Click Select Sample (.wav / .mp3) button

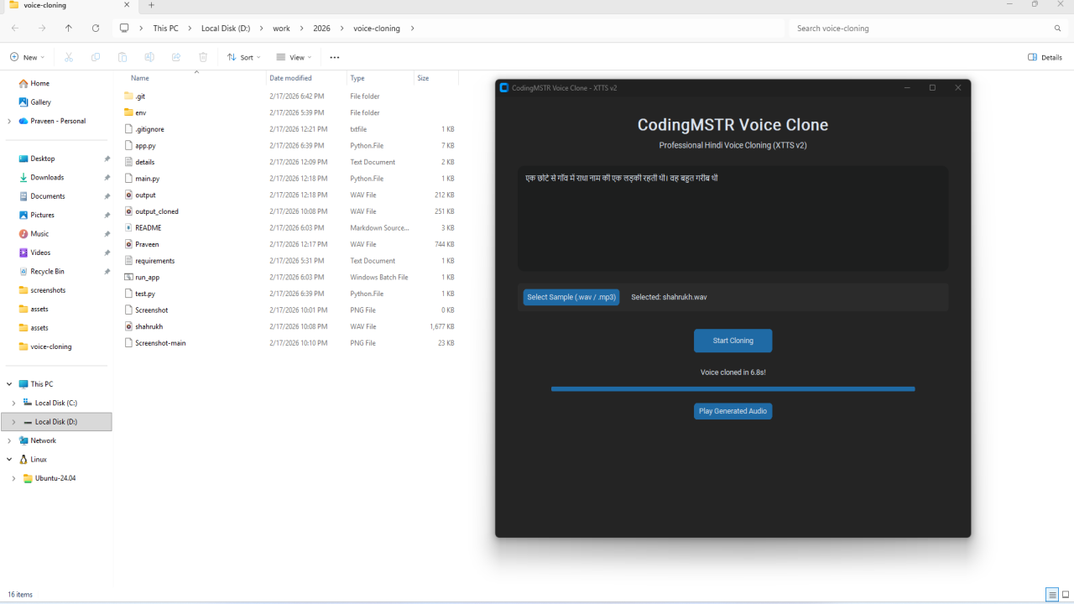point(571,297)
